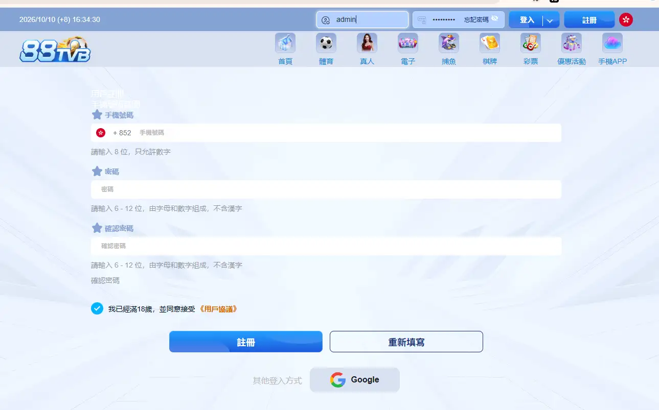
Task: Toggle password visibility eye icon
Action: [x=494, y=18]
